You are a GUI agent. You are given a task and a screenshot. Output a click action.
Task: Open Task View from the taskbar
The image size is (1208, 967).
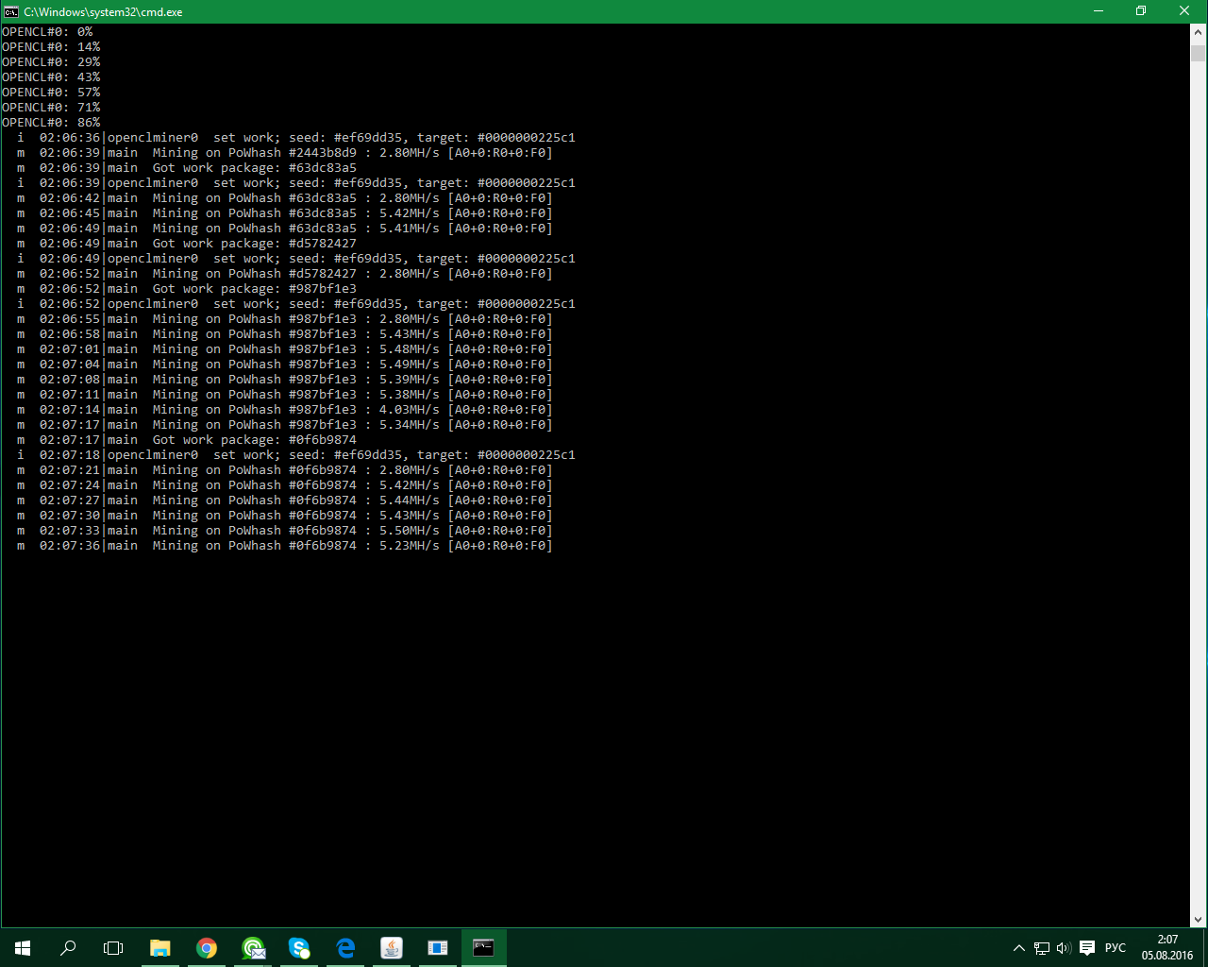[113, 948]
